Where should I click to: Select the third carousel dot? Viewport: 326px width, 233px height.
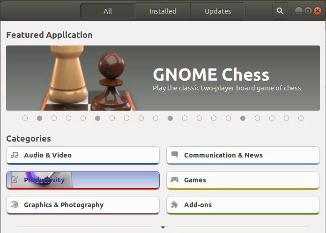pyautogui.click(x=54, y=118)
